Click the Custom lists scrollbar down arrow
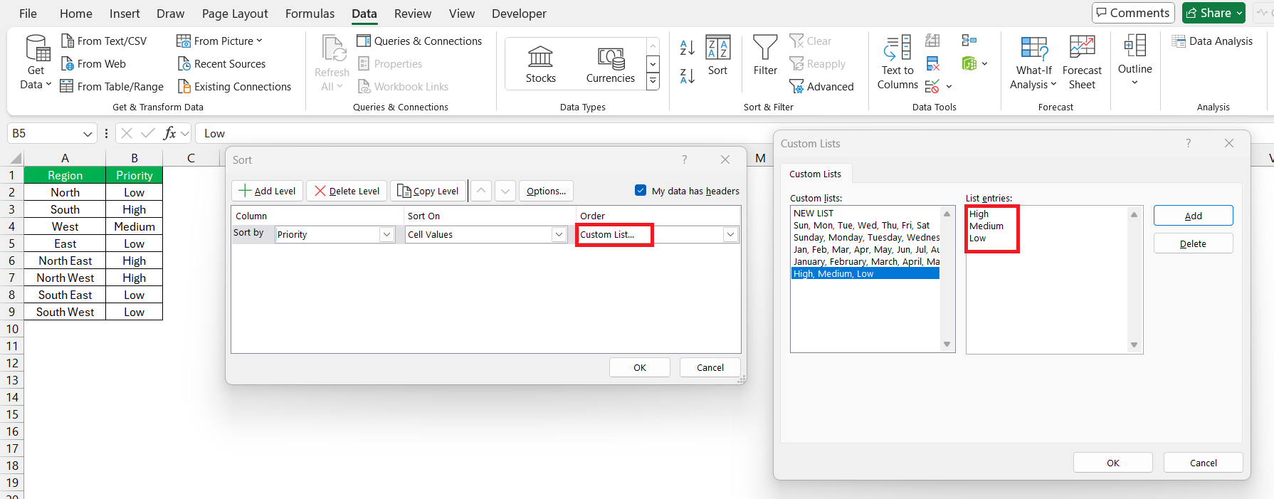Screen dimensions: 1274x499 [947, 345]
